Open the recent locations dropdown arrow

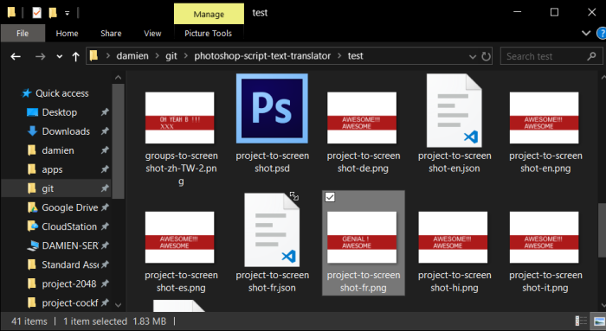[59, 57]
